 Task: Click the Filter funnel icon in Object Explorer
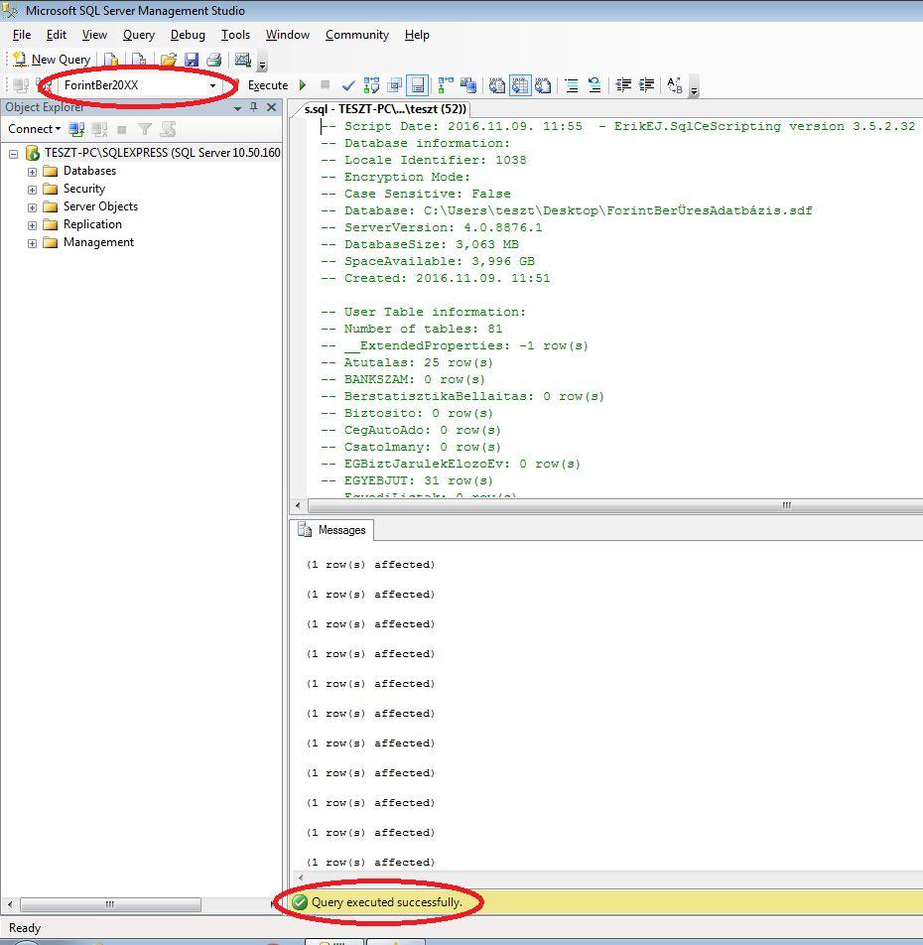coord(145,129)
